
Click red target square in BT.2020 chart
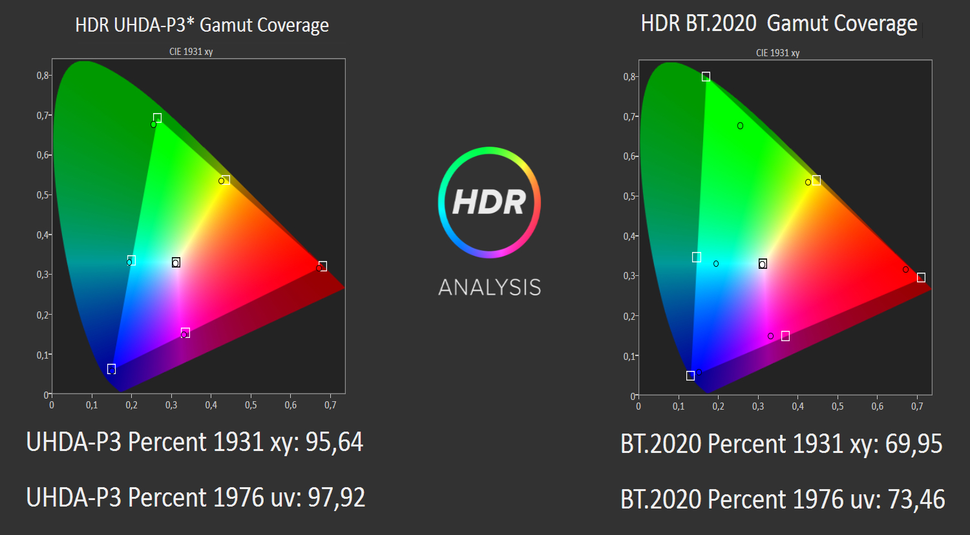tap(921, 278)
